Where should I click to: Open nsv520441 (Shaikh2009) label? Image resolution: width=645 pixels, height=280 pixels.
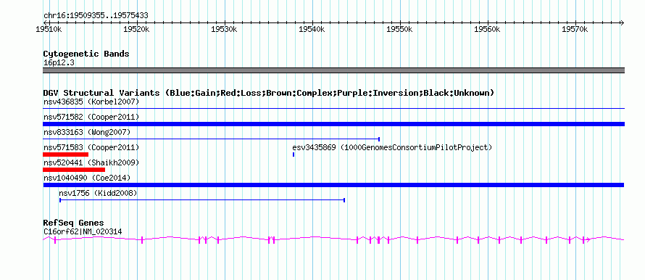click(x=91, y=162)
